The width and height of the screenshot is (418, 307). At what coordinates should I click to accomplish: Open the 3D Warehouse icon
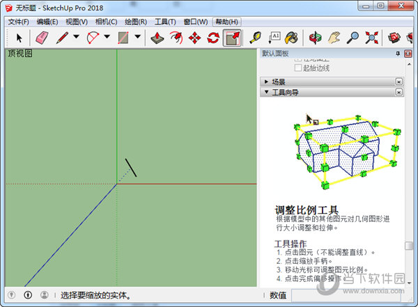(394, 38)
